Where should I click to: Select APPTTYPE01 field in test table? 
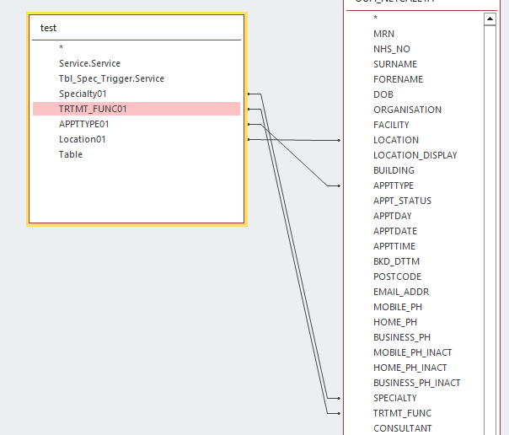(83, 124)
